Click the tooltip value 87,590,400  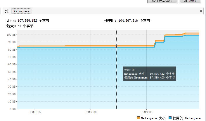click(157, 78)
